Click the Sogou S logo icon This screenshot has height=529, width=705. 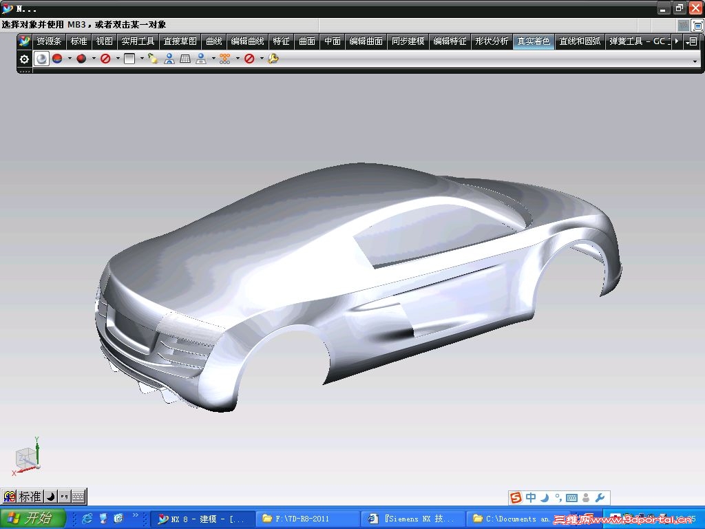pos(516,497)
